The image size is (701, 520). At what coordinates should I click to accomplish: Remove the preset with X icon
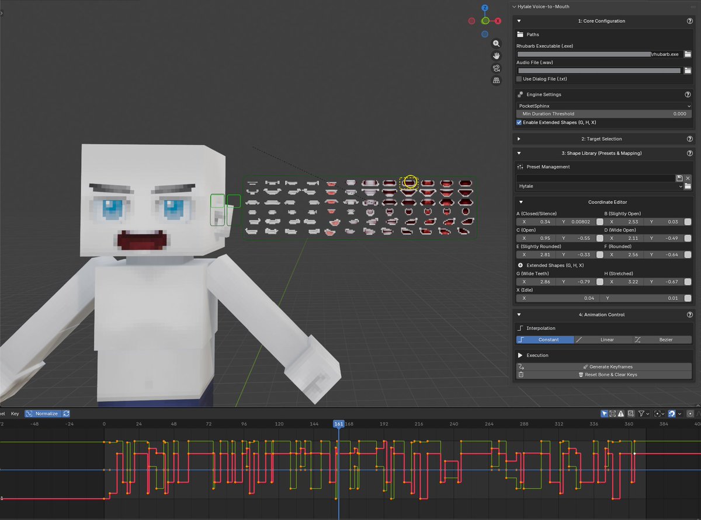688,178
